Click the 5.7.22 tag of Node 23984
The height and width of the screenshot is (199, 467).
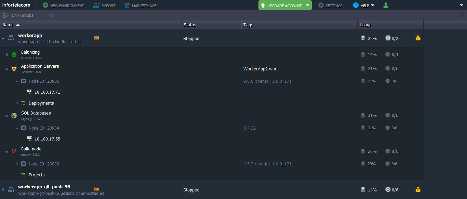tap(250, 128)
